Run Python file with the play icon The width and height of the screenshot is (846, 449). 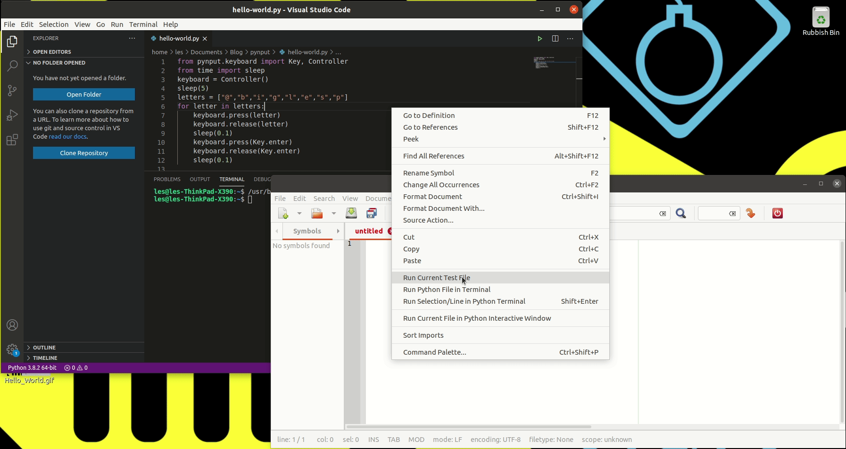coord(540,39)
